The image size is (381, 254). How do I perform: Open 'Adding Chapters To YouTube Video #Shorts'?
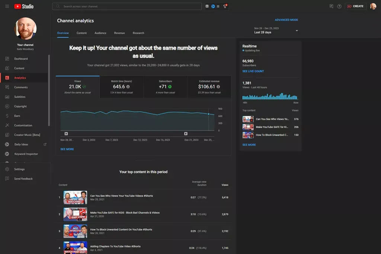[x=115, y=246]
